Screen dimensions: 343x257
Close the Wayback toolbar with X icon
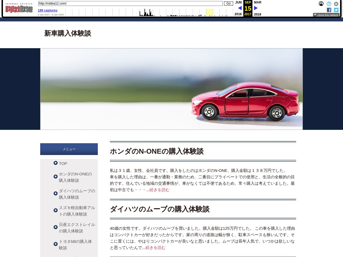[x=336, y=4]
